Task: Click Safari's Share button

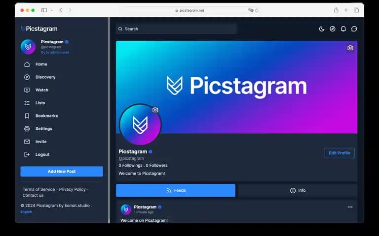Action: pos(336,10)
